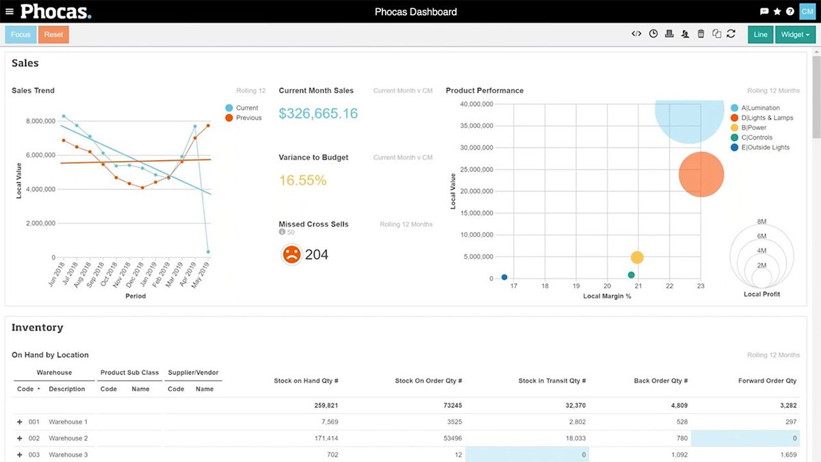The image size is (821, 462).
Task: Open the dashboard embed code view
Action: [636, 33]
